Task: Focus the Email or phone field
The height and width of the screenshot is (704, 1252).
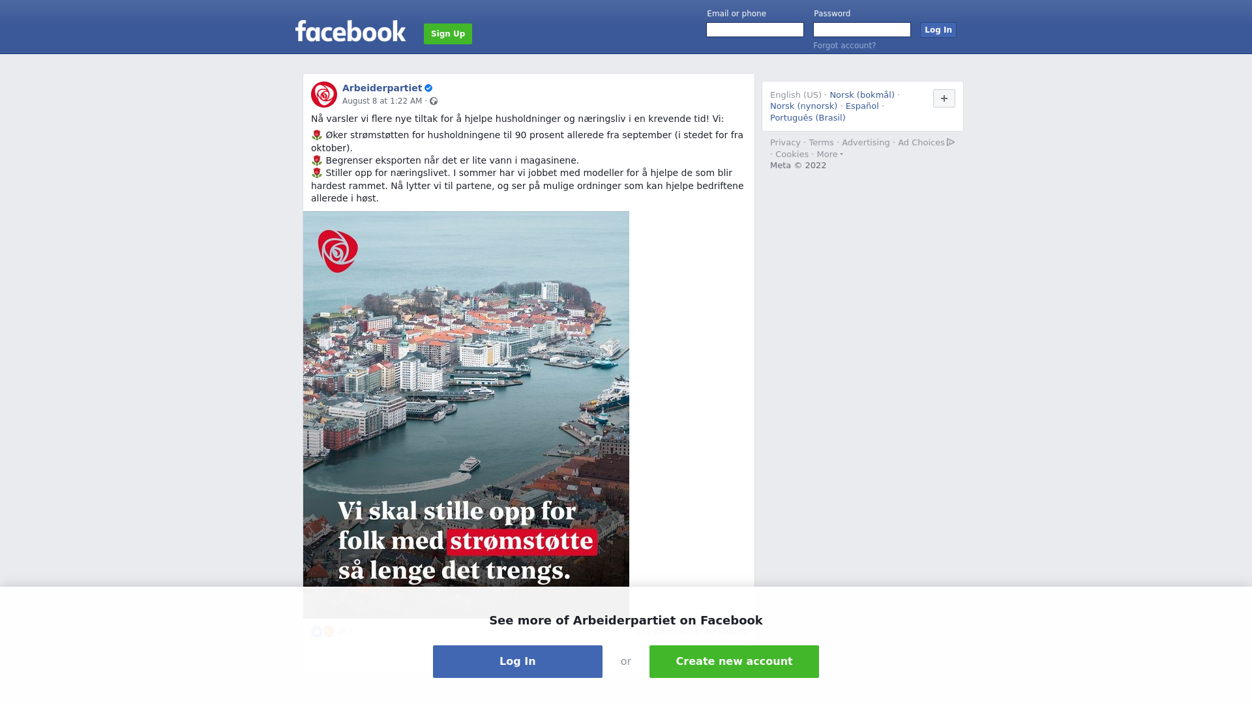Action: [x=755, y=30]
